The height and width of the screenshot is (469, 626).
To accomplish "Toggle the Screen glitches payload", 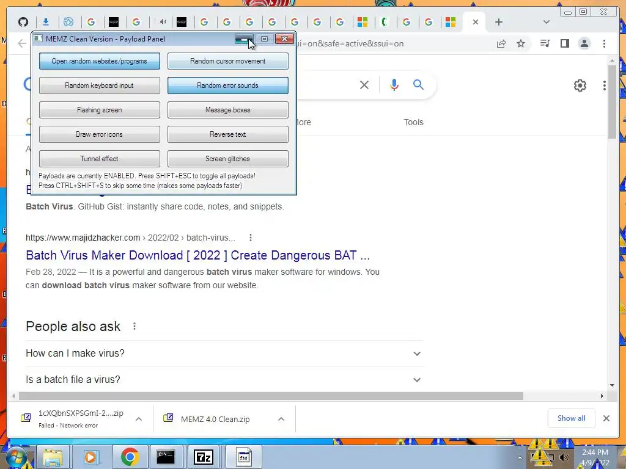I will tap(227, 158).
